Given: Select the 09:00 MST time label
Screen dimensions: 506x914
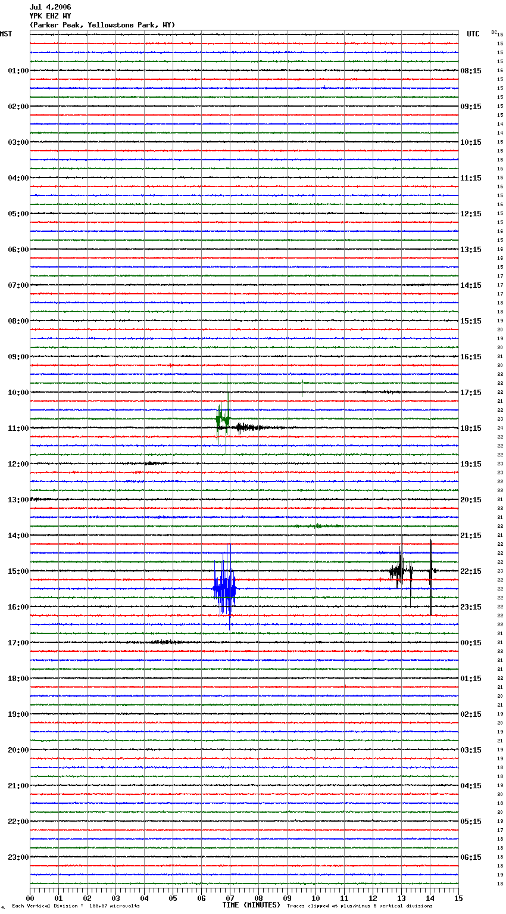Looking at the screenshot, I should pyautogui.click(x=18, y=357).
